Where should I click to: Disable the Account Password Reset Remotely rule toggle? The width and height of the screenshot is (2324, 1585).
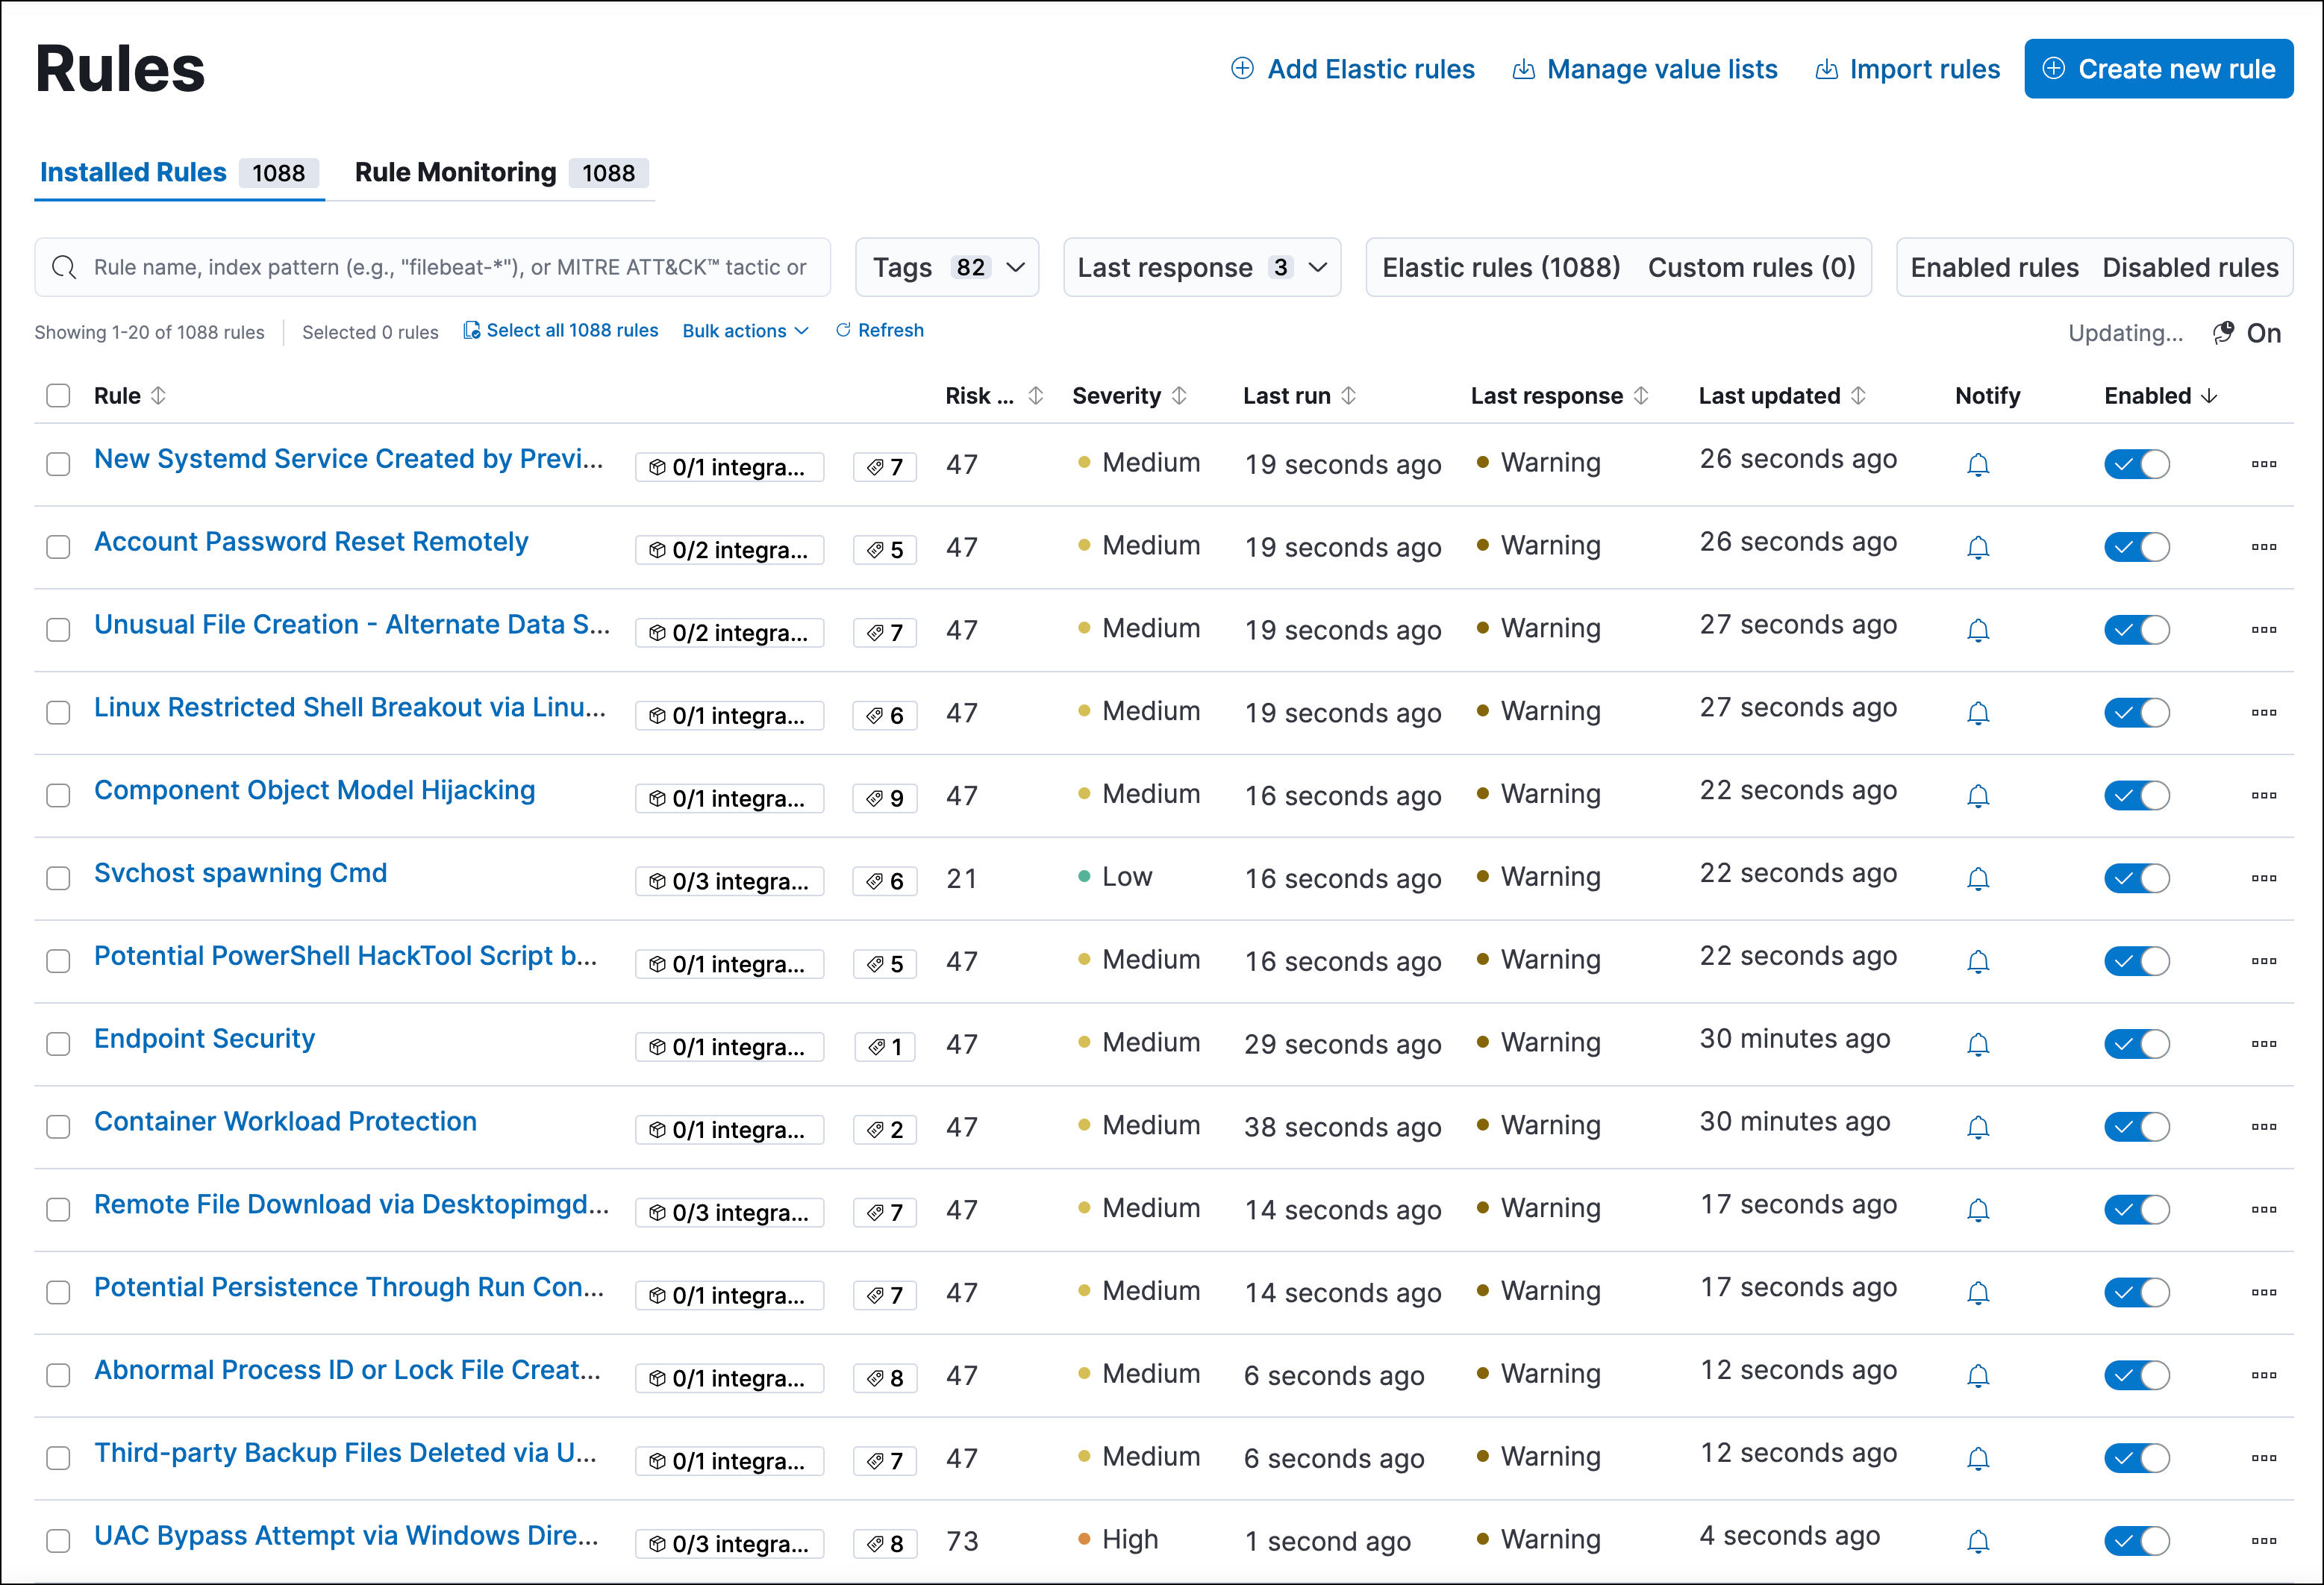2136,547
